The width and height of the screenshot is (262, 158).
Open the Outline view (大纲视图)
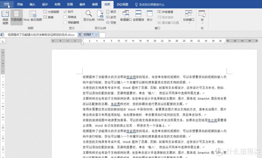tap(51, 12)
